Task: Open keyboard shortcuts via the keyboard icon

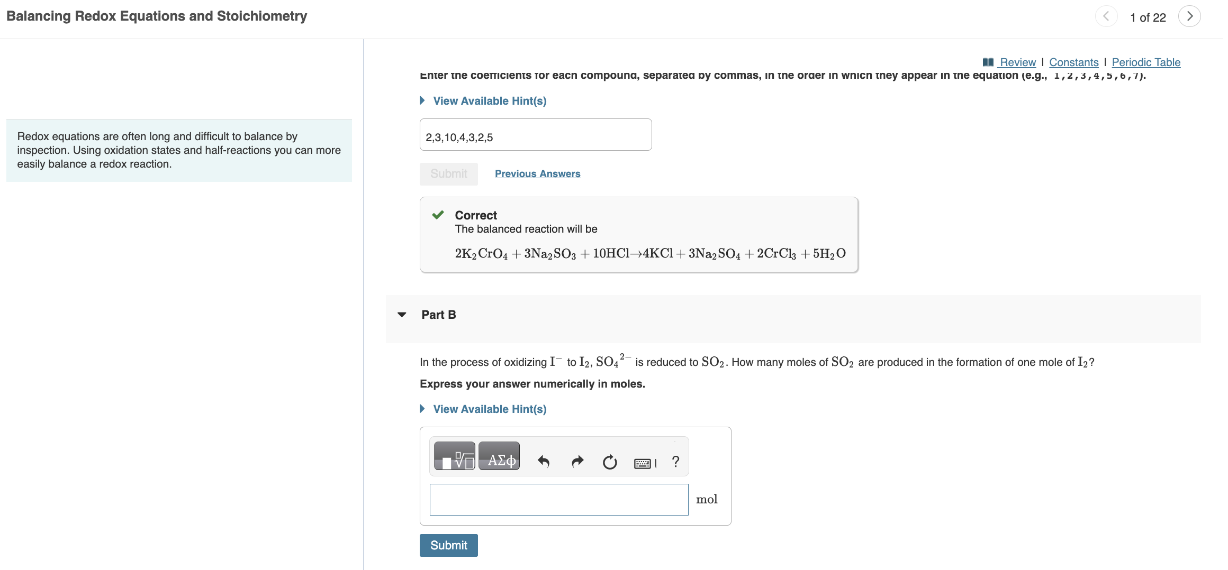Action: (643, 462)
